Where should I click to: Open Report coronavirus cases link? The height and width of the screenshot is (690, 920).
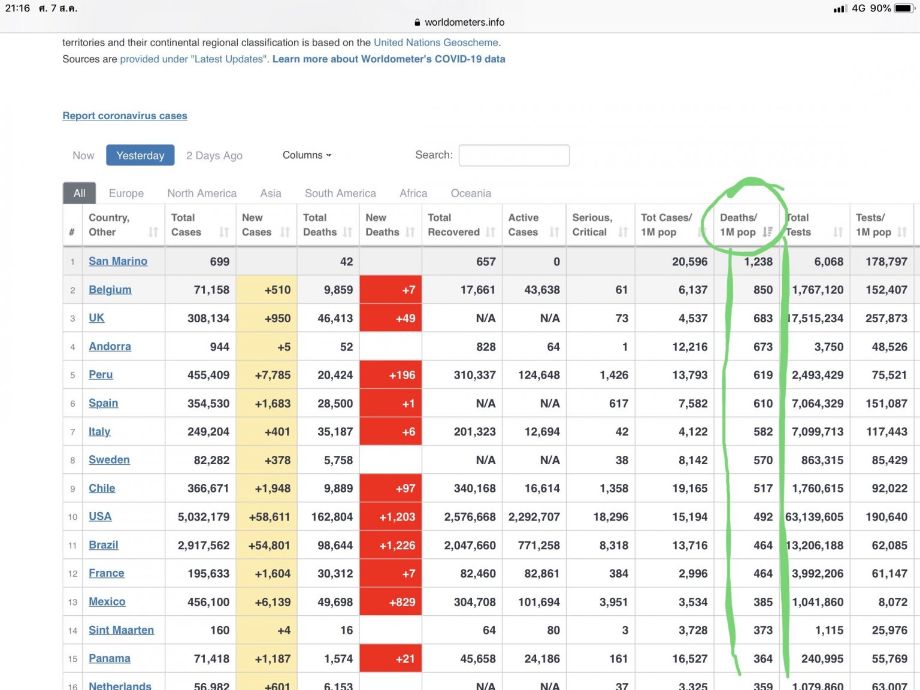click(x=125, y=116)
